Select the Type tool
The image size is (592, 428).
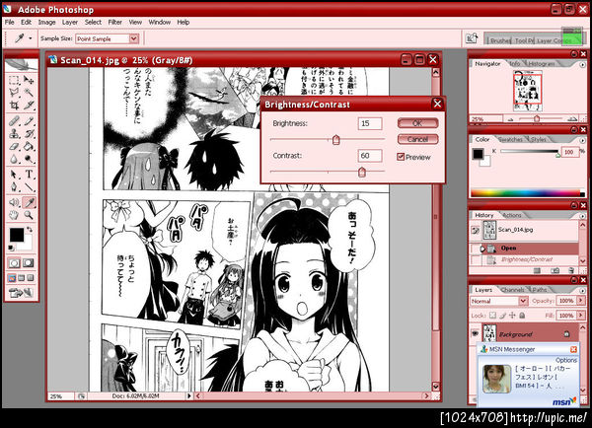coord(29,175)
